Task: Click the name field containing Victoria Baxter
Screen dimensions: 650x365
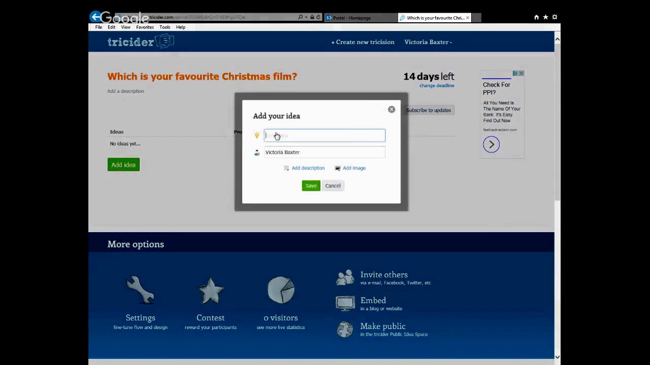Action: click(x=324, y=152)
